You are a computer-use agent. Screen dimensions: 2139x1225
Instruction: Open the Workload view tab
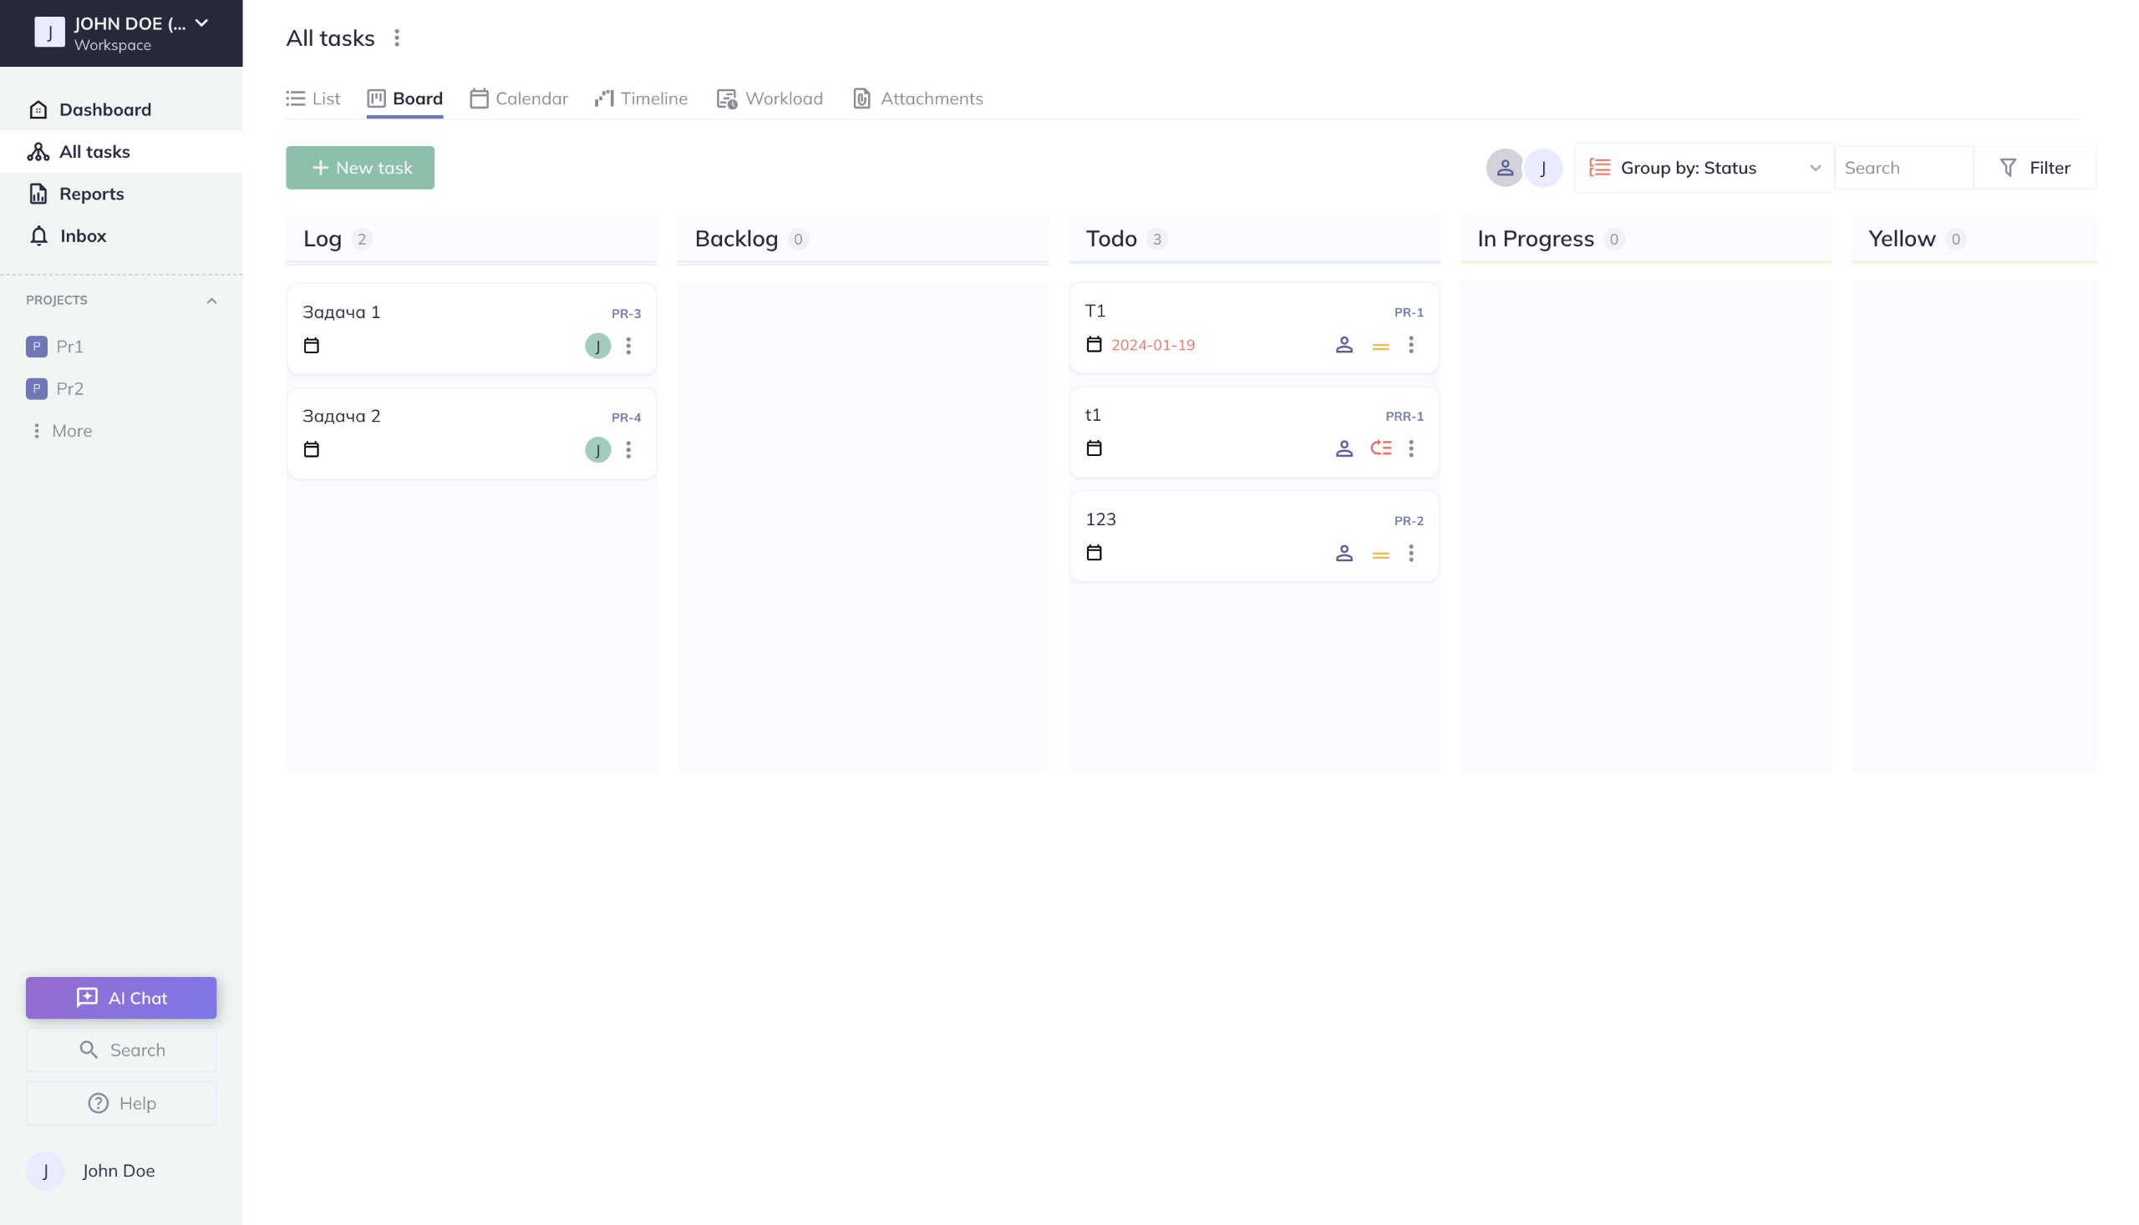[770, 99]
